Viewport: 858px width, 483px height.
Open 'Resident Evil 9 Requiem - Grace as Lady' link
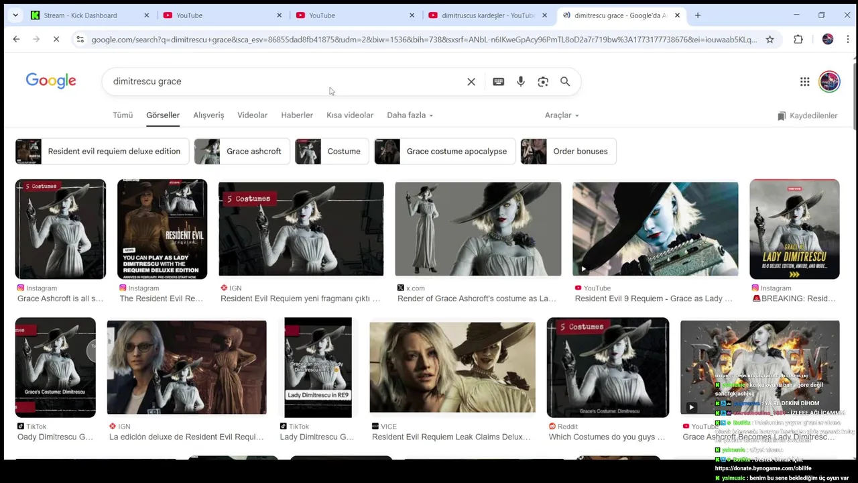click(654, 299)
